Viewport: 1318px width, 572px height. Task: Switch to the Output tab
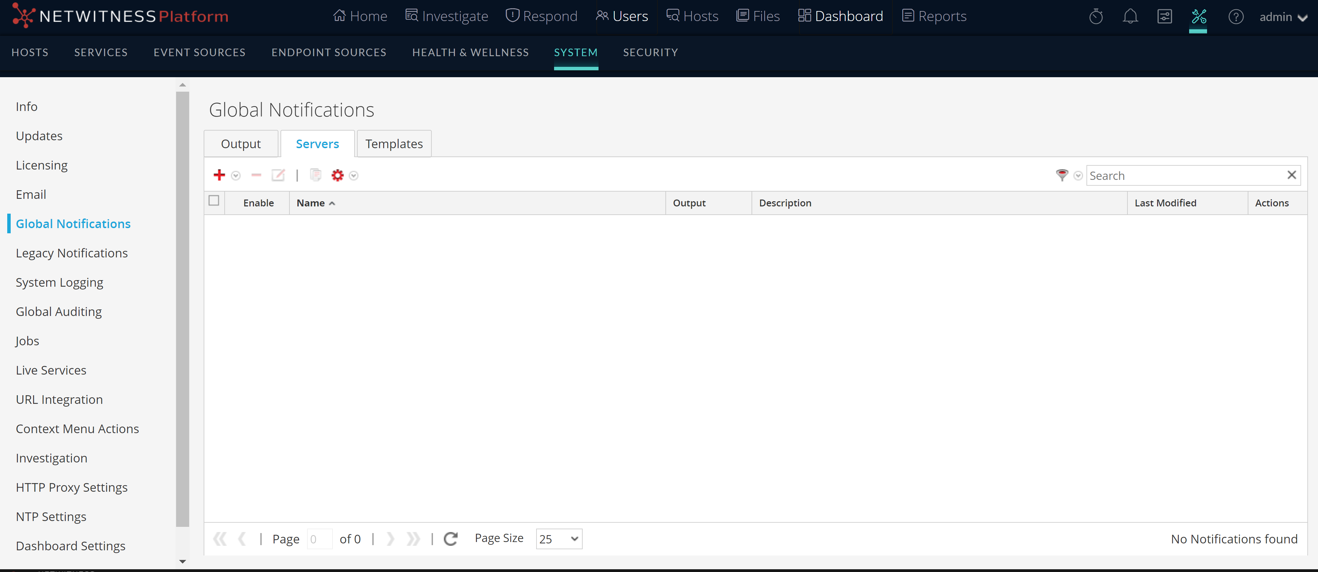[x=241, y=143]
